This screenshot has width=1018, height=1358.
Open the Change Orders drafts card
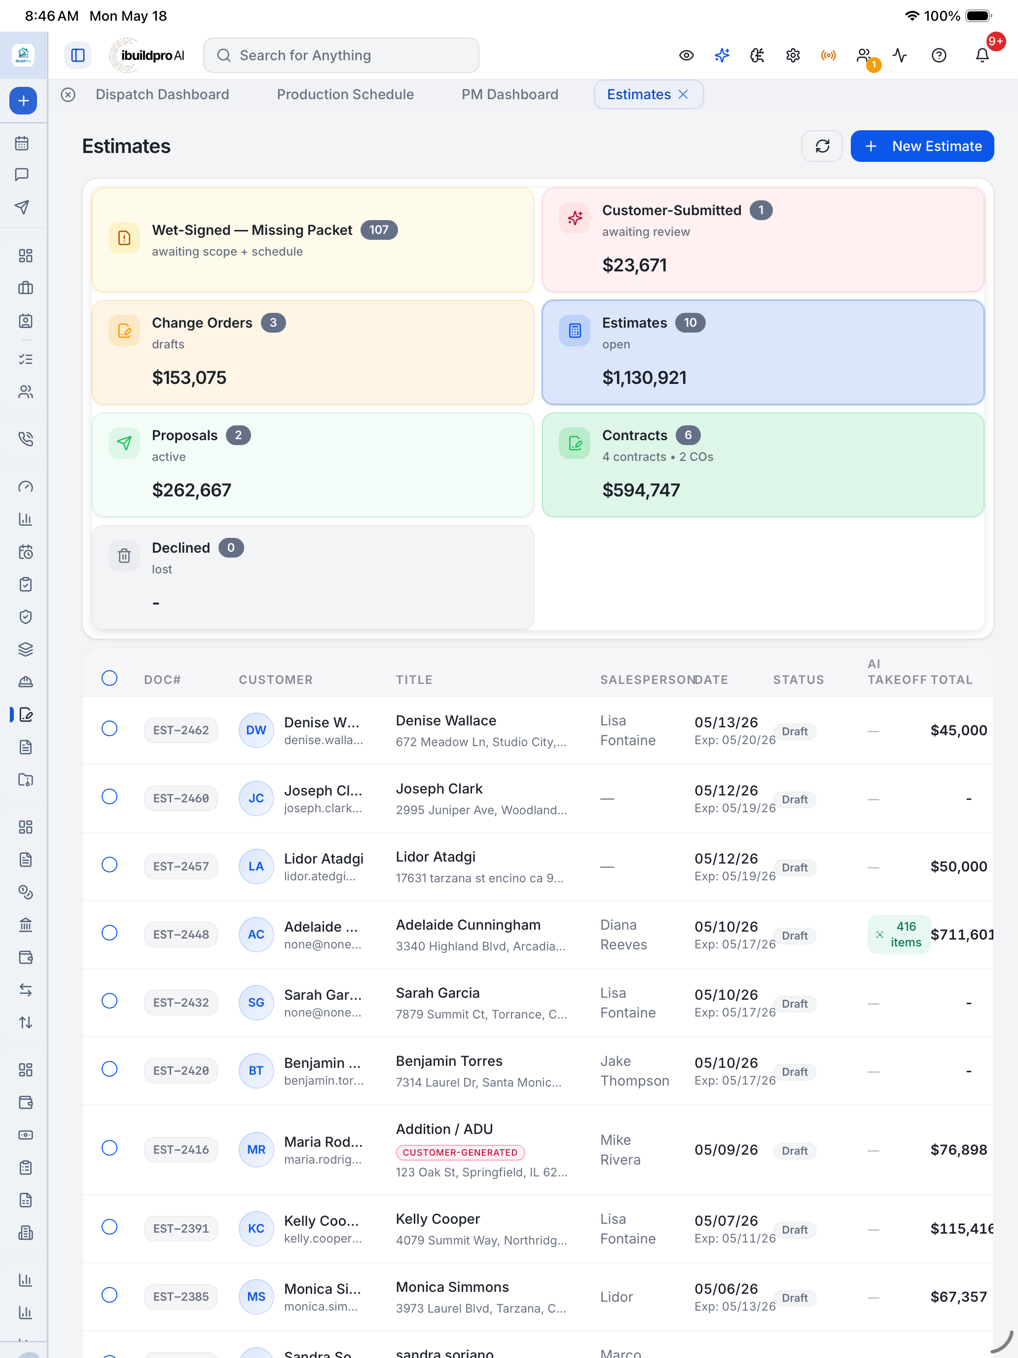click(x=313, y=352)
